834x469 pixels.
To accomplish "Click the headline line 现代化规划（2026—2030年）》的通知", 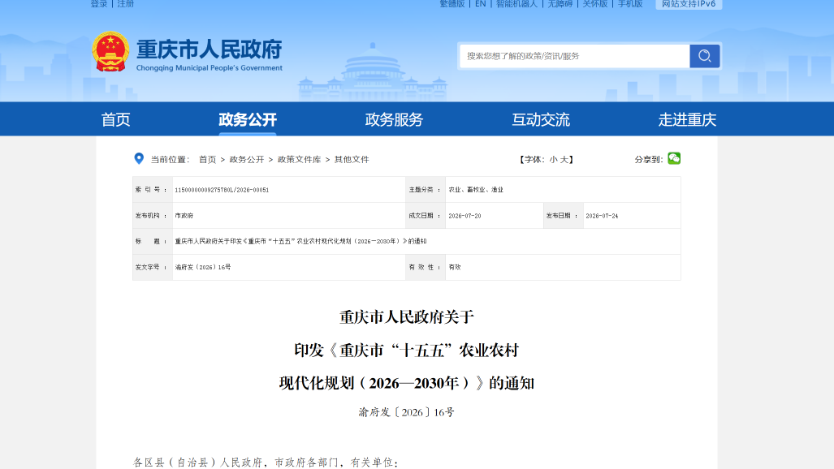I will [x=407, y=383].
